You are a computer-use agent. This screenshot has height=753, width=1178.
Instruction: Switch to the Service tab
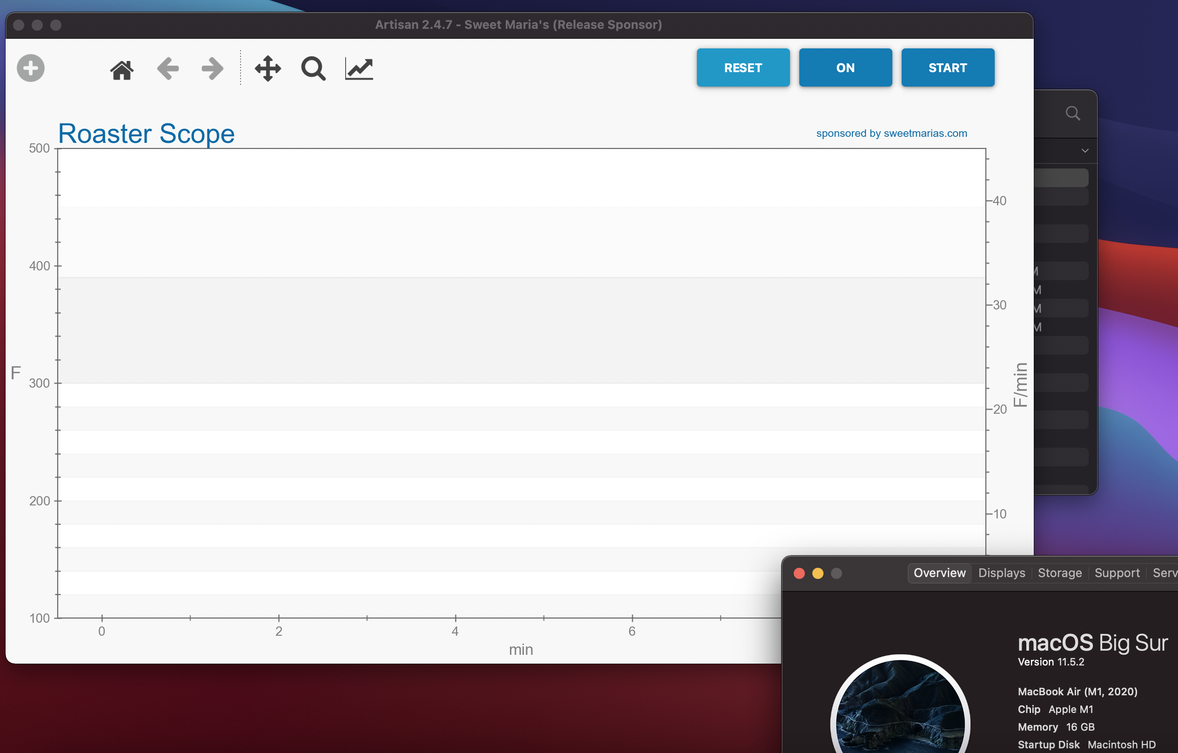pyautogui.click(x=1166, y=573)
